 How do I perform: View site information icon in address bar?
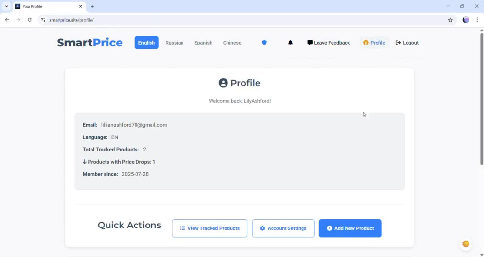(x=43, y=20)
